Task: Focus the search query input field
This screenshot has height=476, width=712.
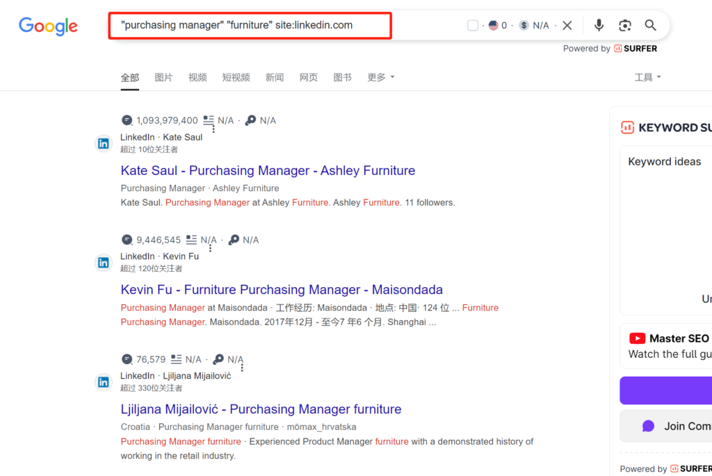Action: 250,26
